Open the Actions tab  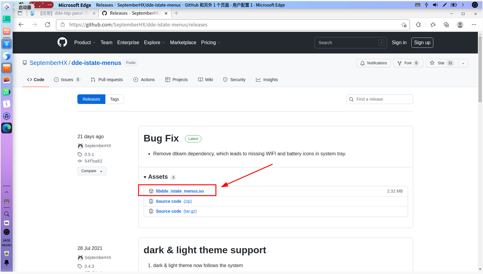[x=144, y=80]
